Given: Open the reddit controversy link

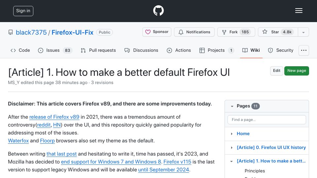Looking at the screenshot, I should (x=44, y=125).
